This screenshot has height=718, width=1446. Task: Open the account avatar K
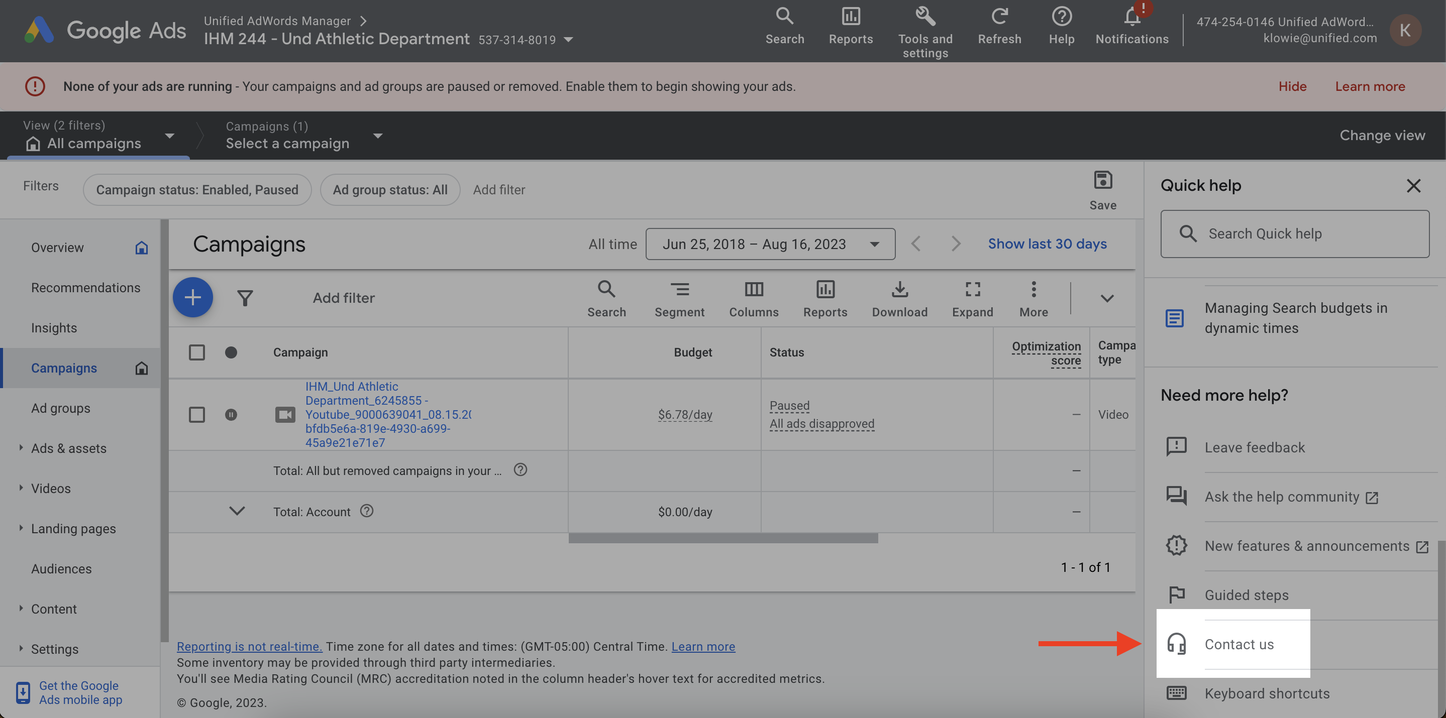pyautogui.click(x=1405, y=30)
